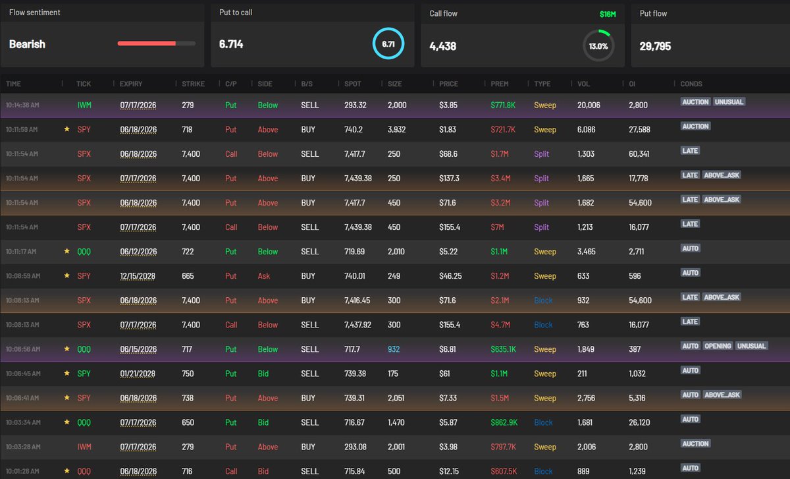Click the 60,341 open interest cell
This screenshot has height=479, width=790.
639,154
